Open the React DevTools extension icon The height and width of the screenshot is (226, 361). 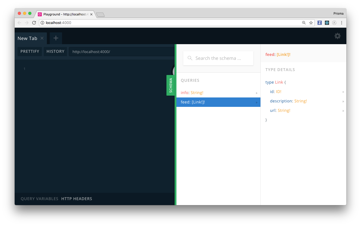coord(327,23)
